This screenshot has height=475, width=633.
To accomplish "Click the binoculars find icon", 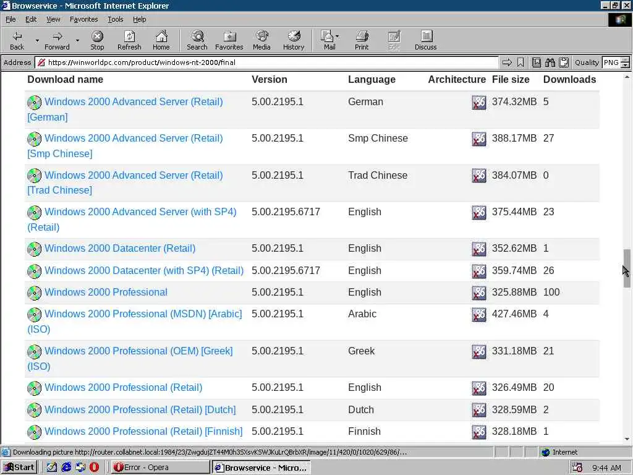I will point(550,62).
